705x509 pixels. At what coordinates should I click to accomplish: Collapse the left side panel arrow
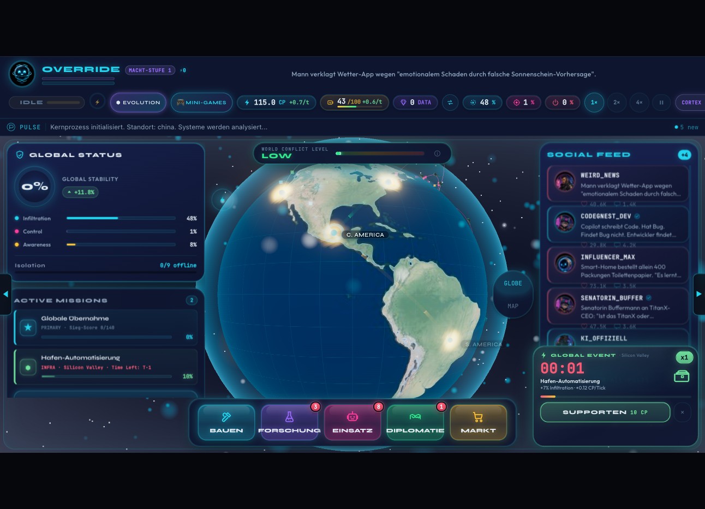pyautogui.click(x=5, y=294)
